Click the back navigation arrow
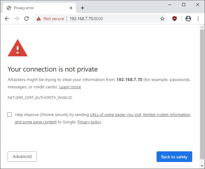The image size is (205, 169). point(7,19)
